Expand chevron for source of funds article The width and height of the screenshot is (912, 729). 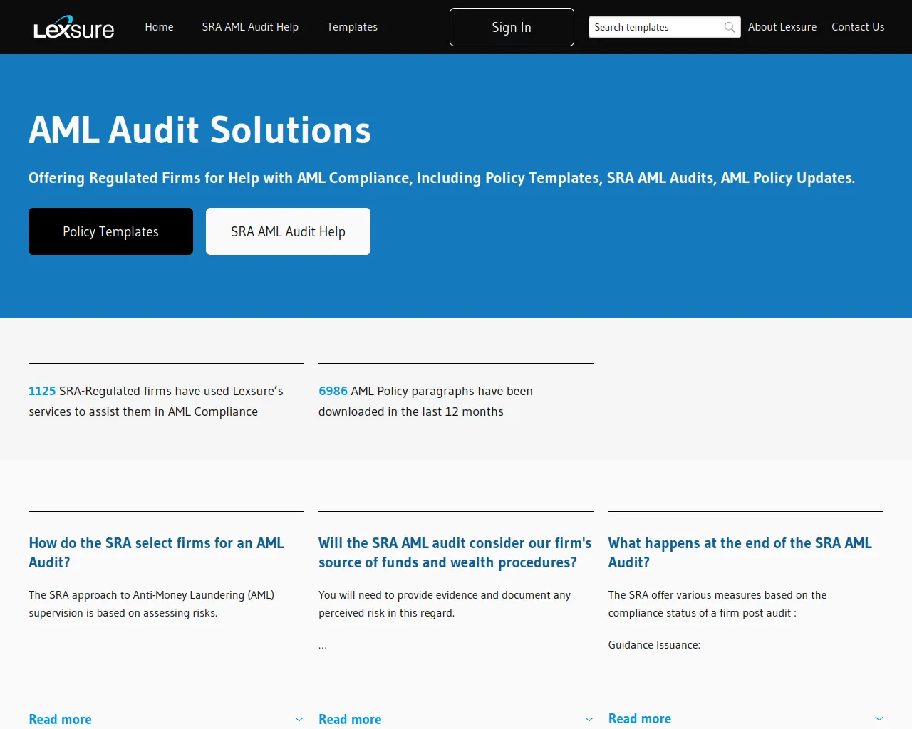tap(589, 720)
